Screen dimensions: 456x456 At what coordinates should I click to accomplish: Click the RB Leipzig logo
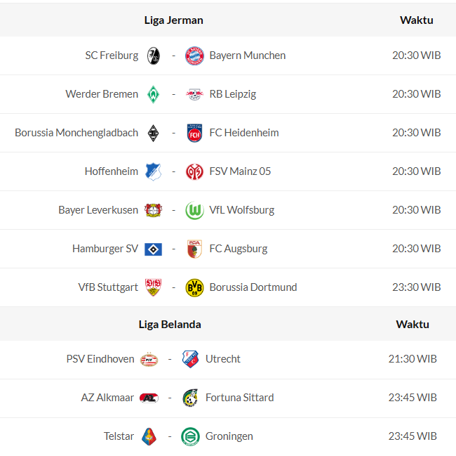coord(194,94)
